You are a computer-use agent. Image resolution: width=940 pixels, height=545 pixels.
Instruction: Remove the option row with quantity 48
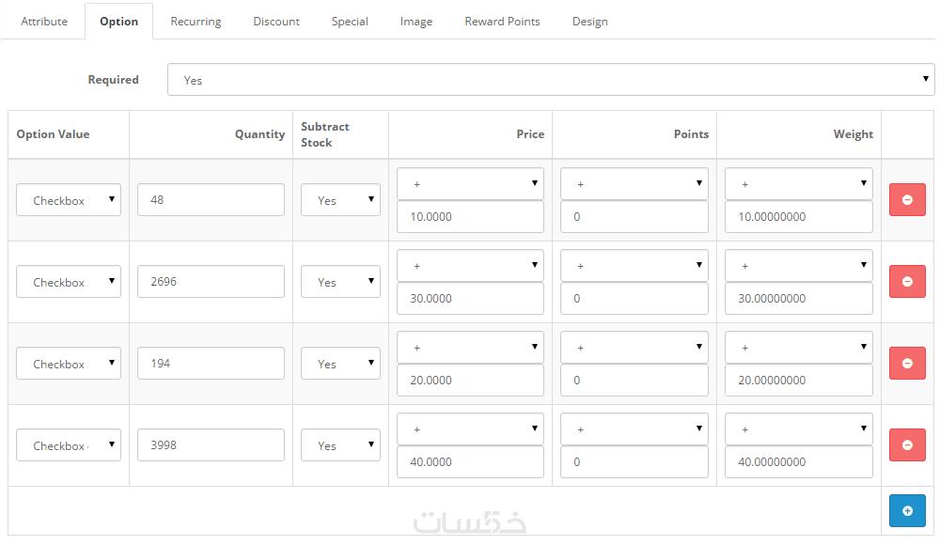click(x=907, y=200)
